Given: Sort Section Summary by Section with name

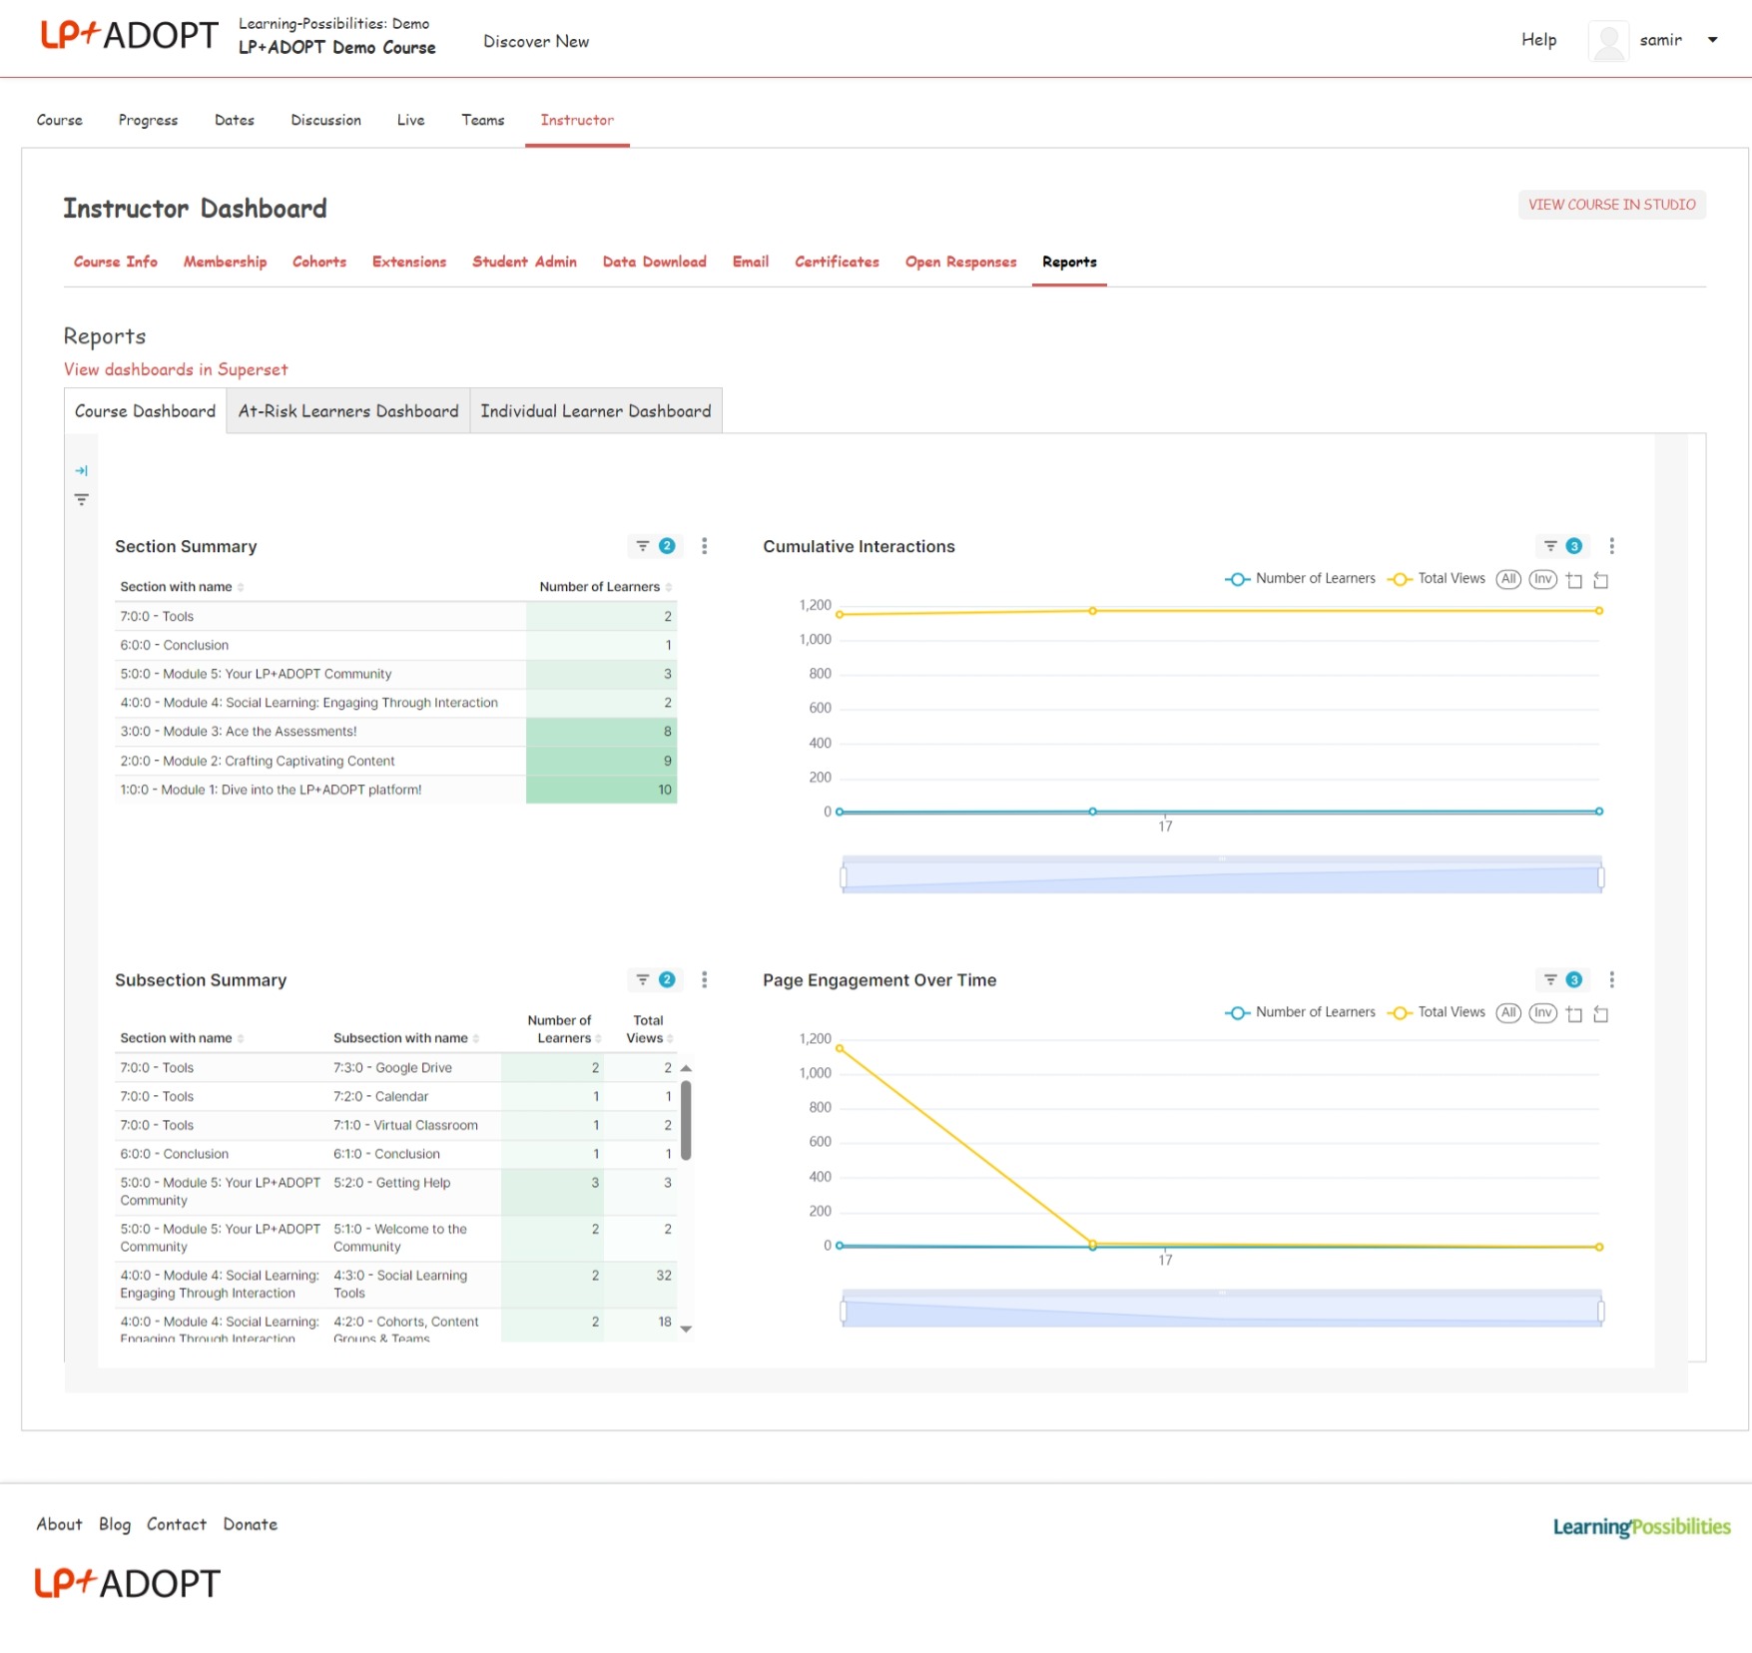Looking at the screenshot, I should coord(182,587).
